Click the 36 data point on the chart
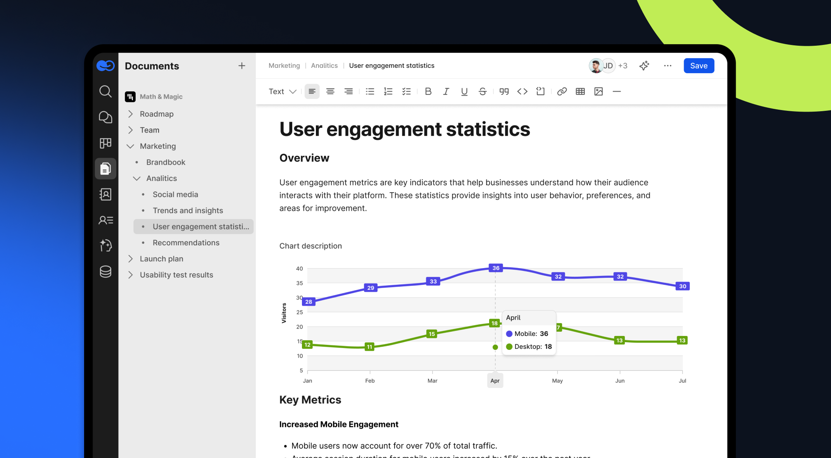831x458 pixels. [496, 268]
